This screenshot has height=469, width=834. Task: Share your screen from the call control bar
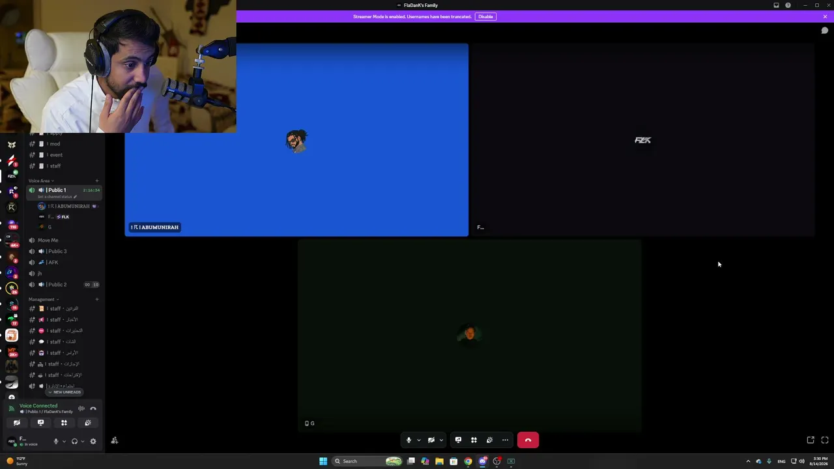(x=458, y=440)
